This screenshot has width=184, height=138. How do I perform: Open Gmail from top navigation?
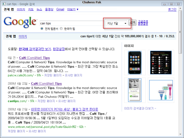(60, 9)
